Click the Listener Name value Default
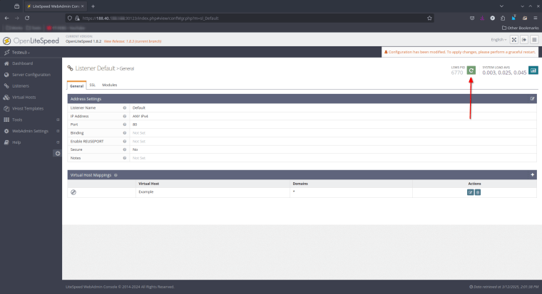542x294 pixels. coord(139,107)
